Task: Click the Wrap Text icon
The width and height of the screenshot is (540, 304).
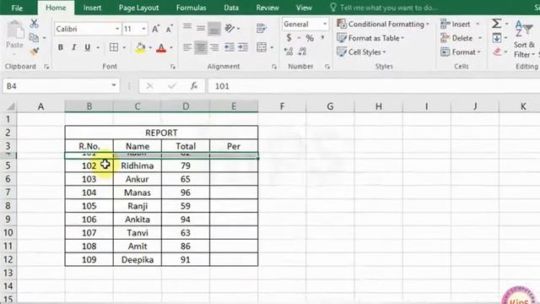Action: point(262,28)
